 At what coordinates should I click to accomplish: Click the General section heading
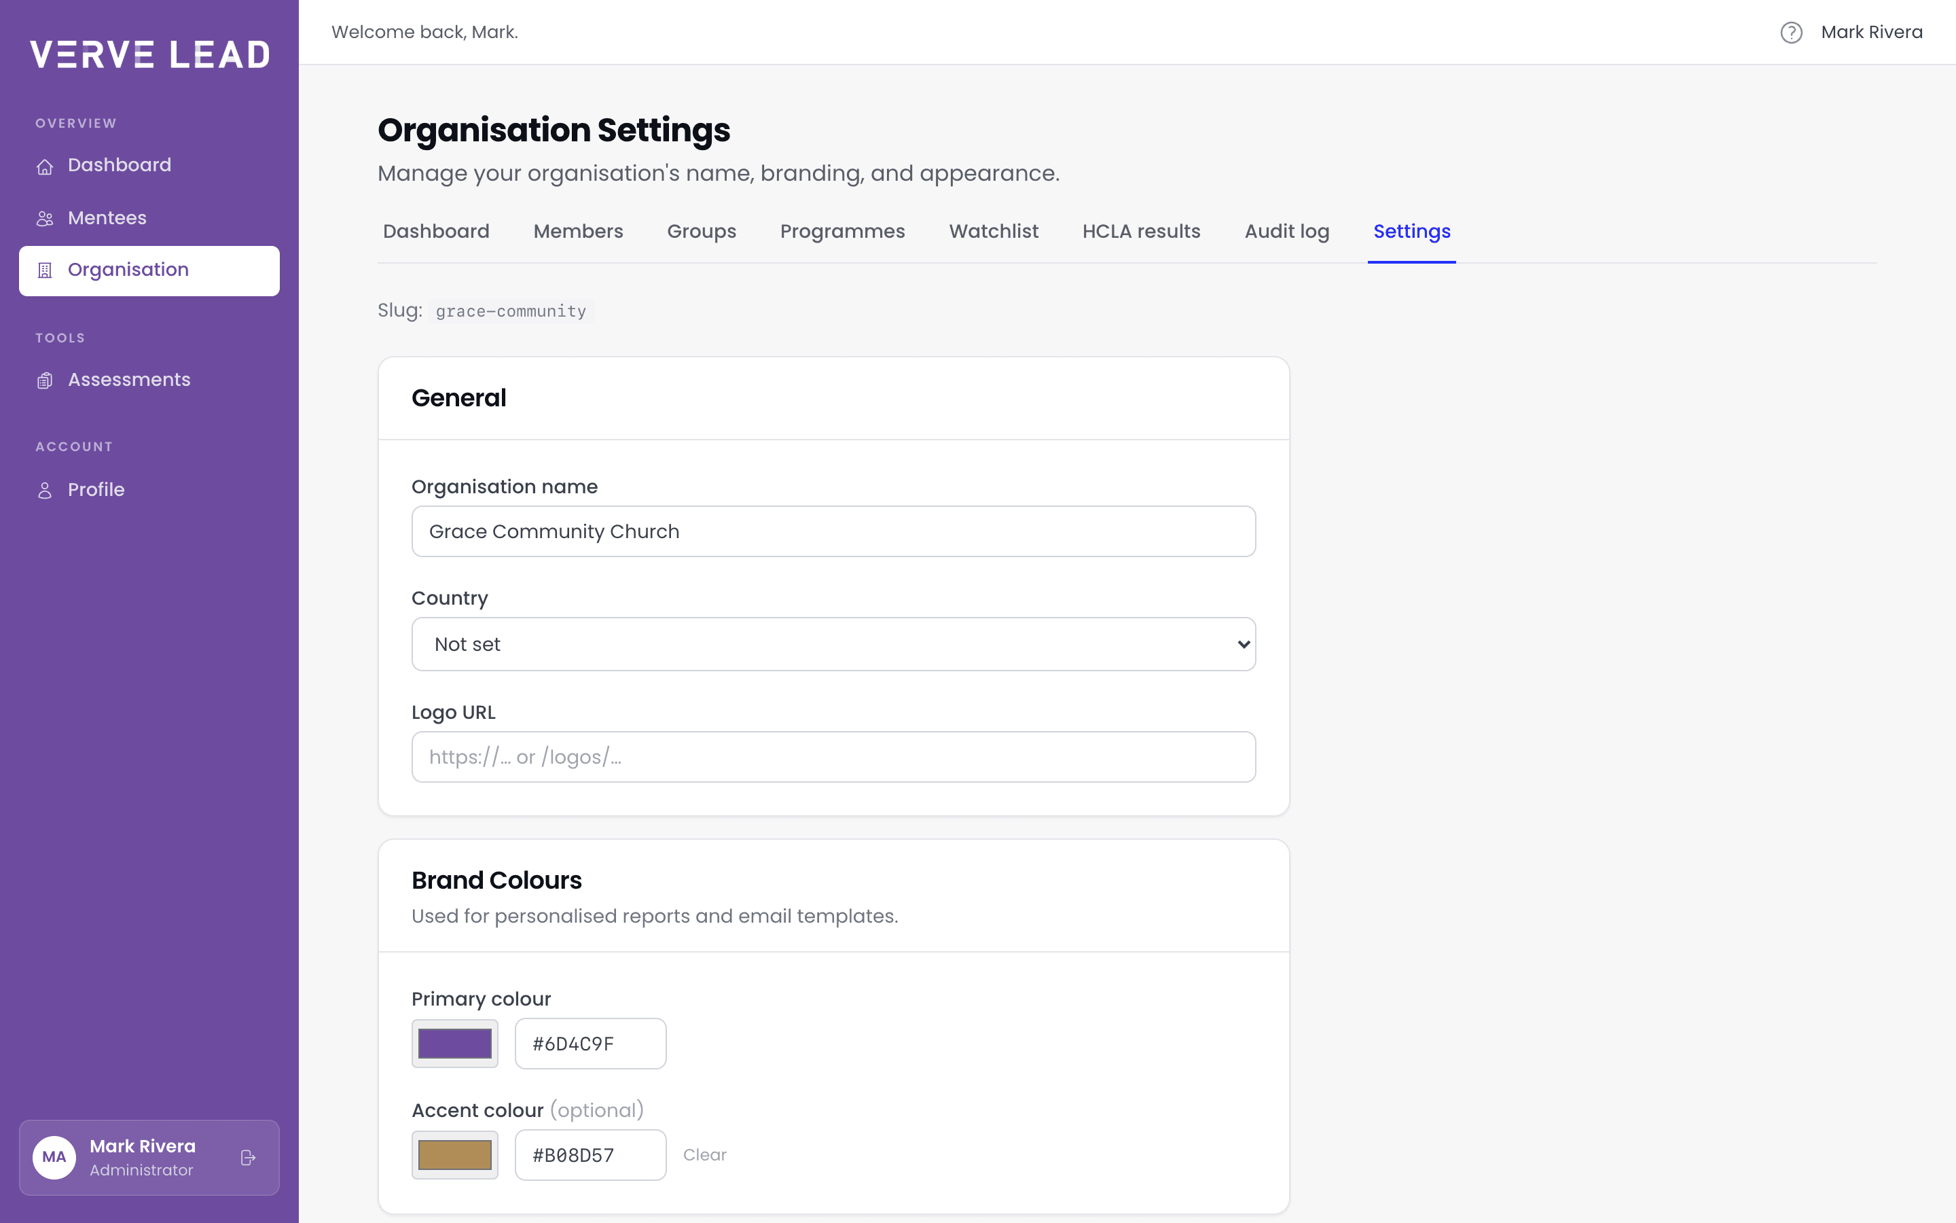pyautogui.click(x=459, y=398)
